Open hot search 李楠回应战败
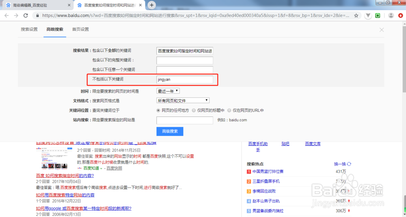Image resolution: width=406 pixels, height=217 pixels. pyautogui.click(x=264, y=191)
